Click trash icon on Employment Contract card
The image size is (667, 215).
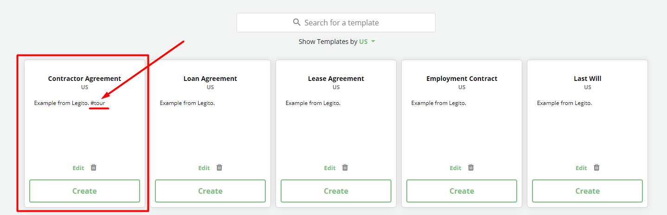click(x=471, y=168)
